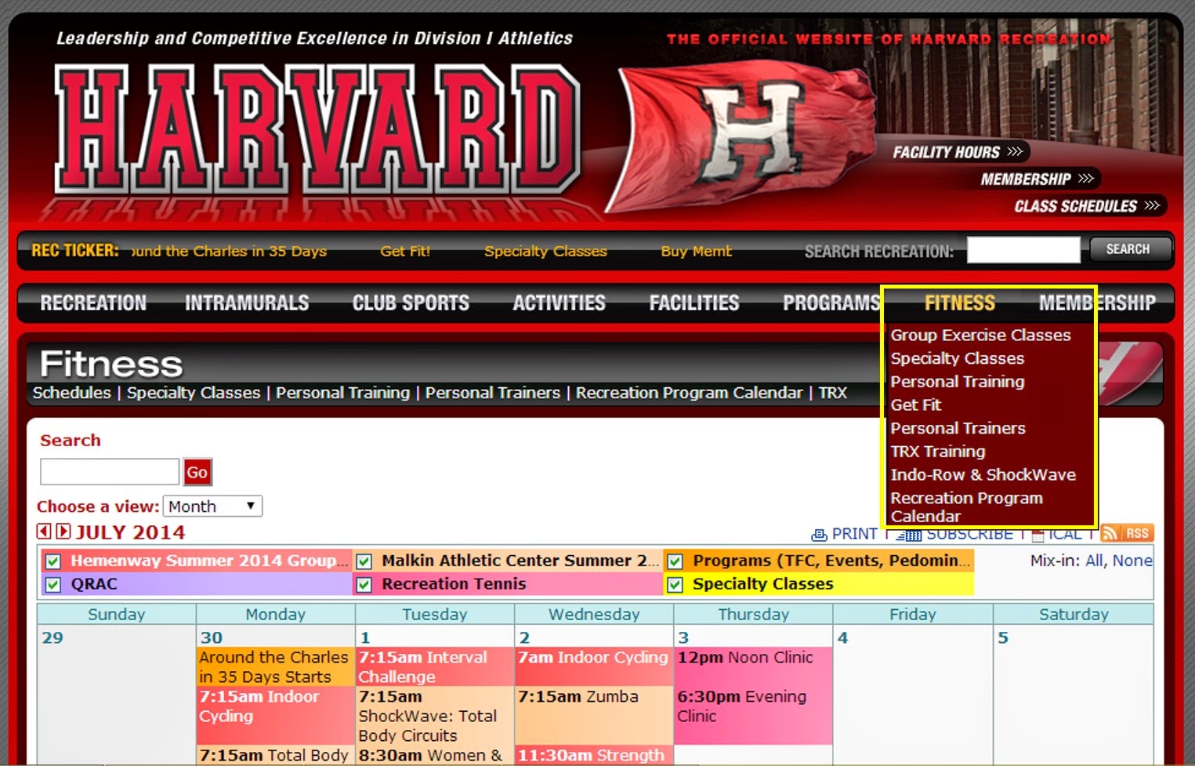Click Recreation Program Calendar sub-navigation link

click(690, 393)
